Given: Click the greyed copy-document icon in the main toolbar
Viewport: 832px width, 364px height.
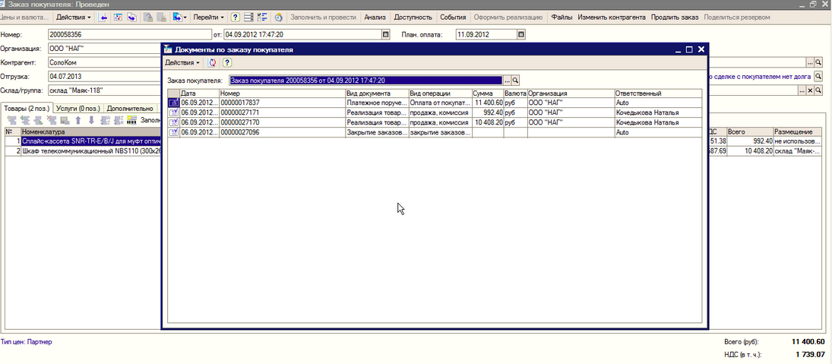Looking at the screenshot, I should click(149, 17).
